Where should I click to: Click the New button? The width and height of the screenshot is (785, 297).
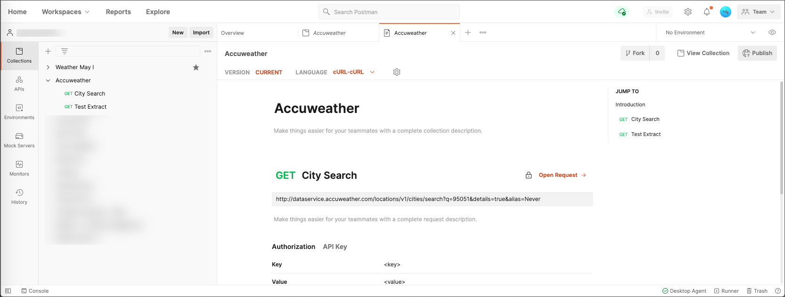coord(178,32)
